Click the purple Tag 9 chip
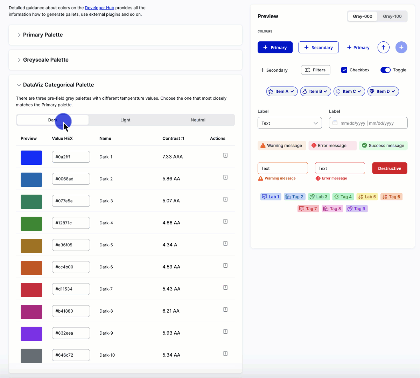 coord(357,209)
